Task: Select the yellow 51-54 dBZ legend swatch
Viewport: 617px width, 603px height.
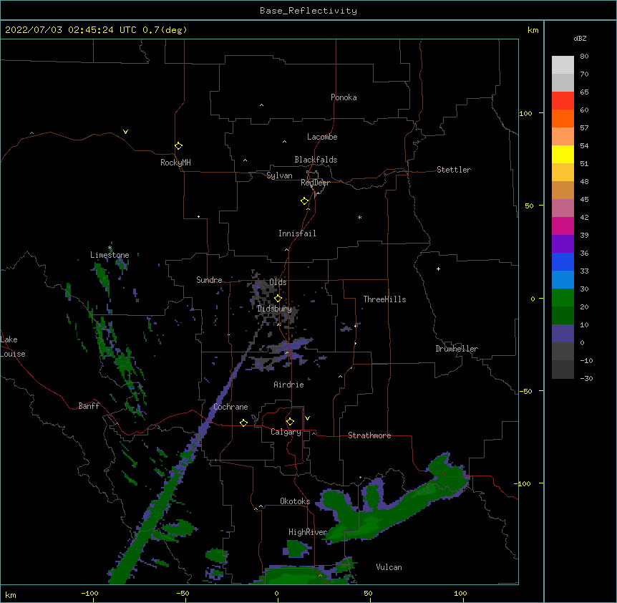Action: (x=563, y=154)
